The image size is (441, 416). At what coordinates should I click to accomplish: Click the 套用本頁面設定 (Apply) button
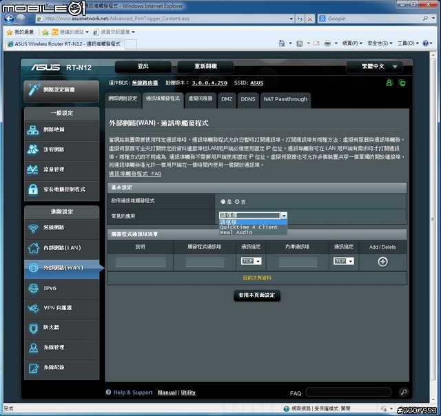click(257, 295)
